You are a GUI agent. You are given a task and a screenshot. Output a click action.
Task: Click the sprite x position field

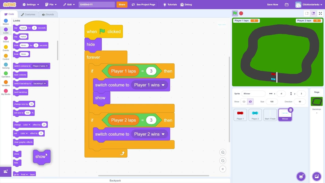282,94
